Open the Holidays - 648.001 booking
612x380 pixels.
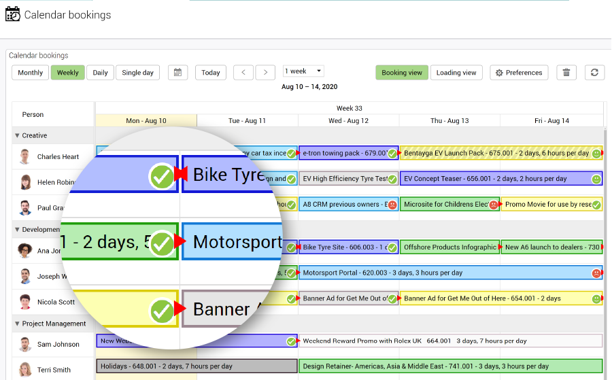point(197,366)
